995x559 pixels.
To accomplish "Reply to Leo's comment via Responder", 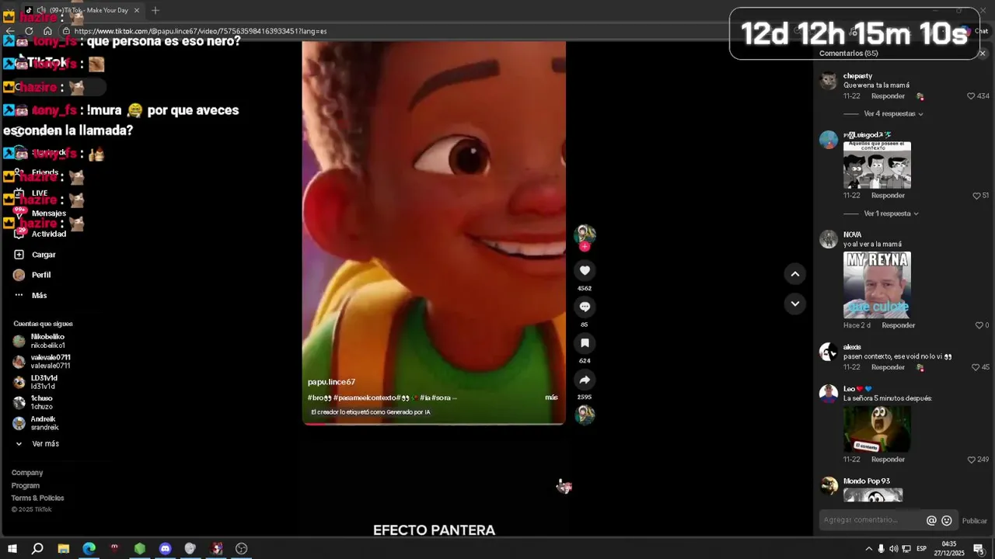I will pyautogui.click(x=888, y=460).
